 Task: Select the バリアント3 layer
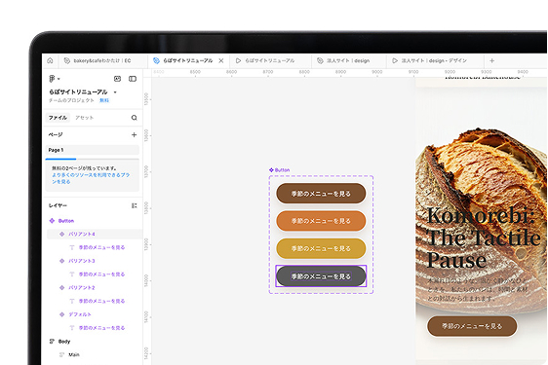82,261
